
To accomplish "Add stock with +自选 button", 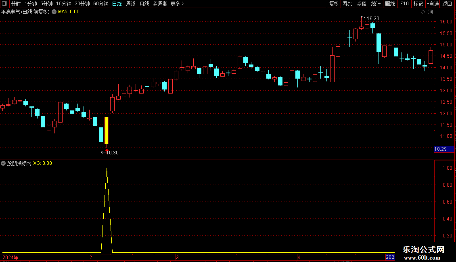I will (x=433, y=4).
